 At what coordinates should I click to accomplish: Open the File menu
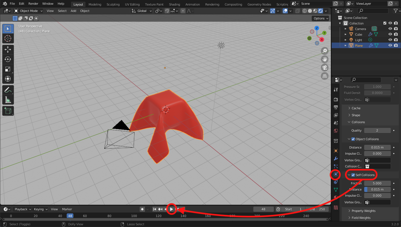pos(12,4)
